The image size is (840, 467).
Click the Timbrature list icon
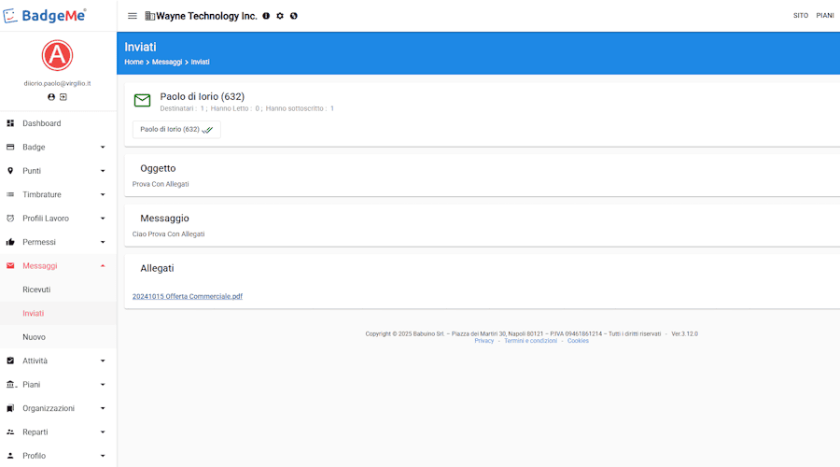10,194
